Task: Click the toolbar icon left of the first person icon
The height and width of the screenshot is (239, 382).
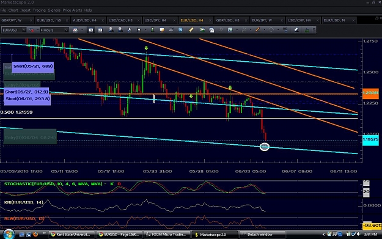Action: (x=100, y=30)
